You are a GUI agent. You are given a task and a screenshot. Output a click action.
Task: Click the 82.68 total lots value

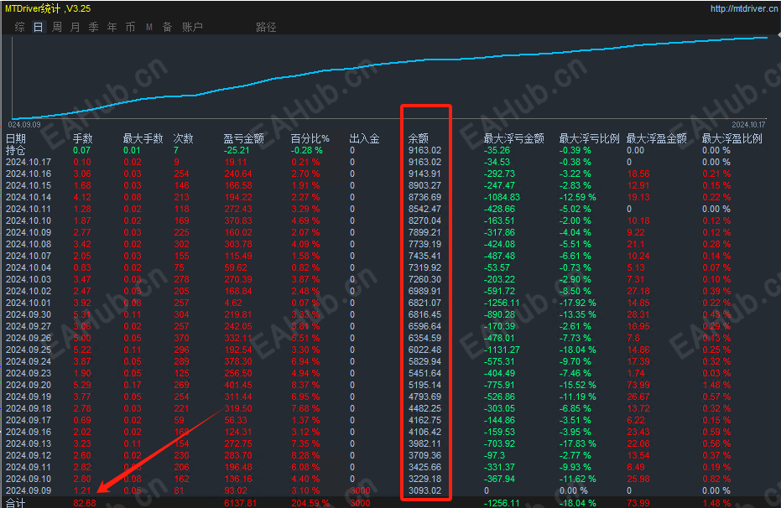point(85,503)
